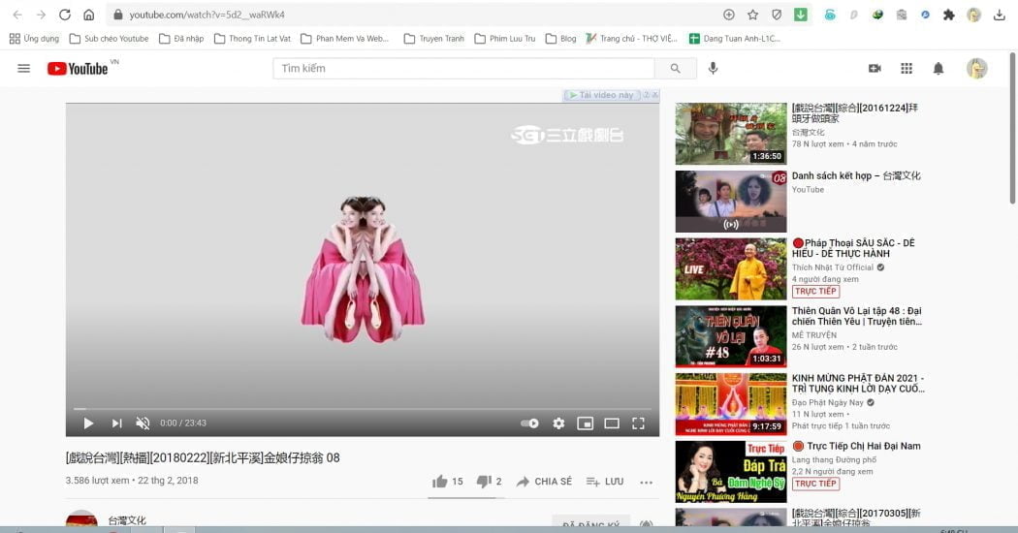Open the Extensions puzzle piece icon
Screen dimensions: 1018x533
pyautogui.click(x=948, y=15)
